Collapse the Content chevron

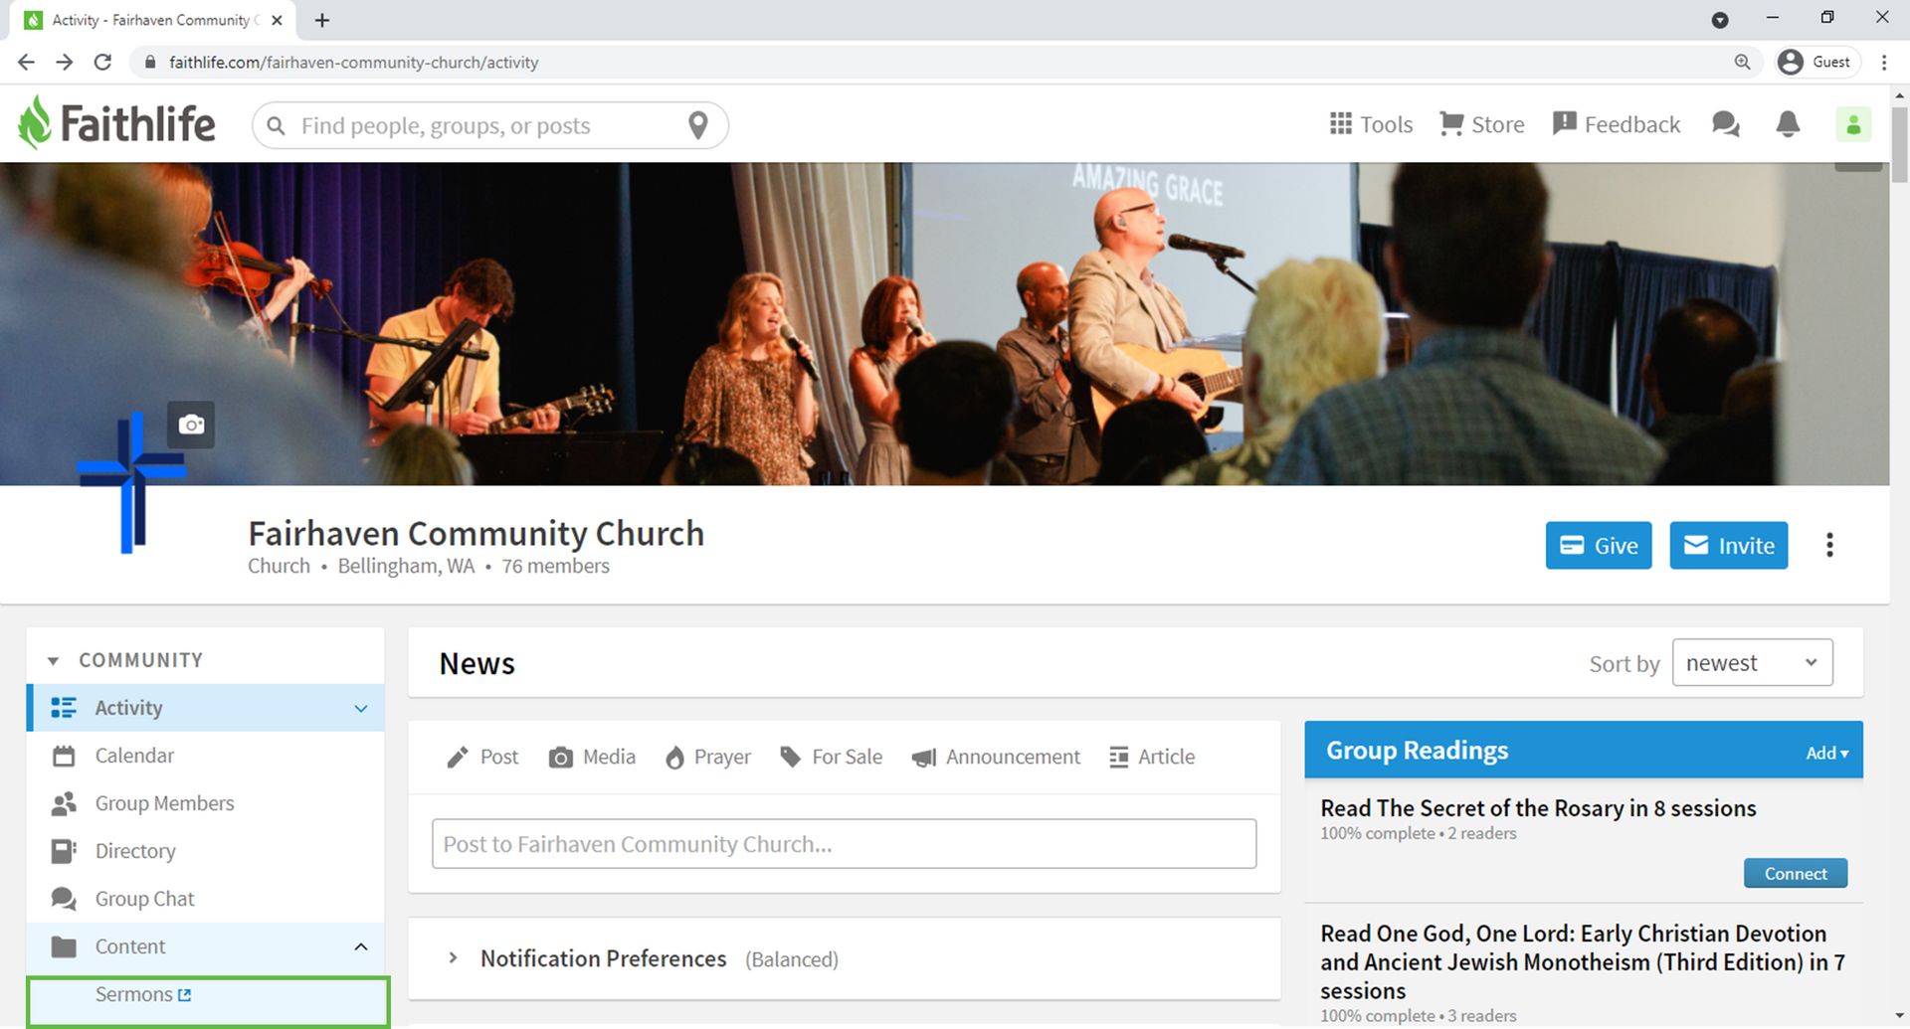coord(361,946)
